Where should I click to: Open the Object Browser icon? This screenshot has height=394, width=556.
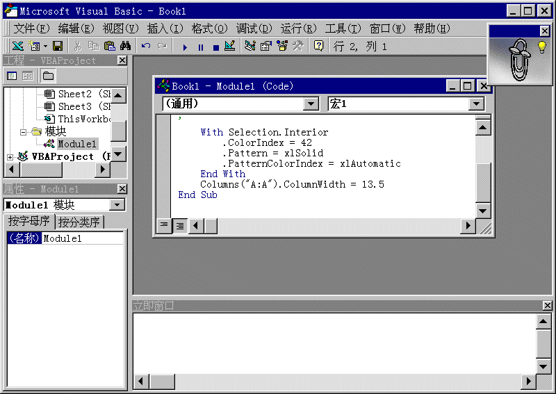tap(282, 46)
